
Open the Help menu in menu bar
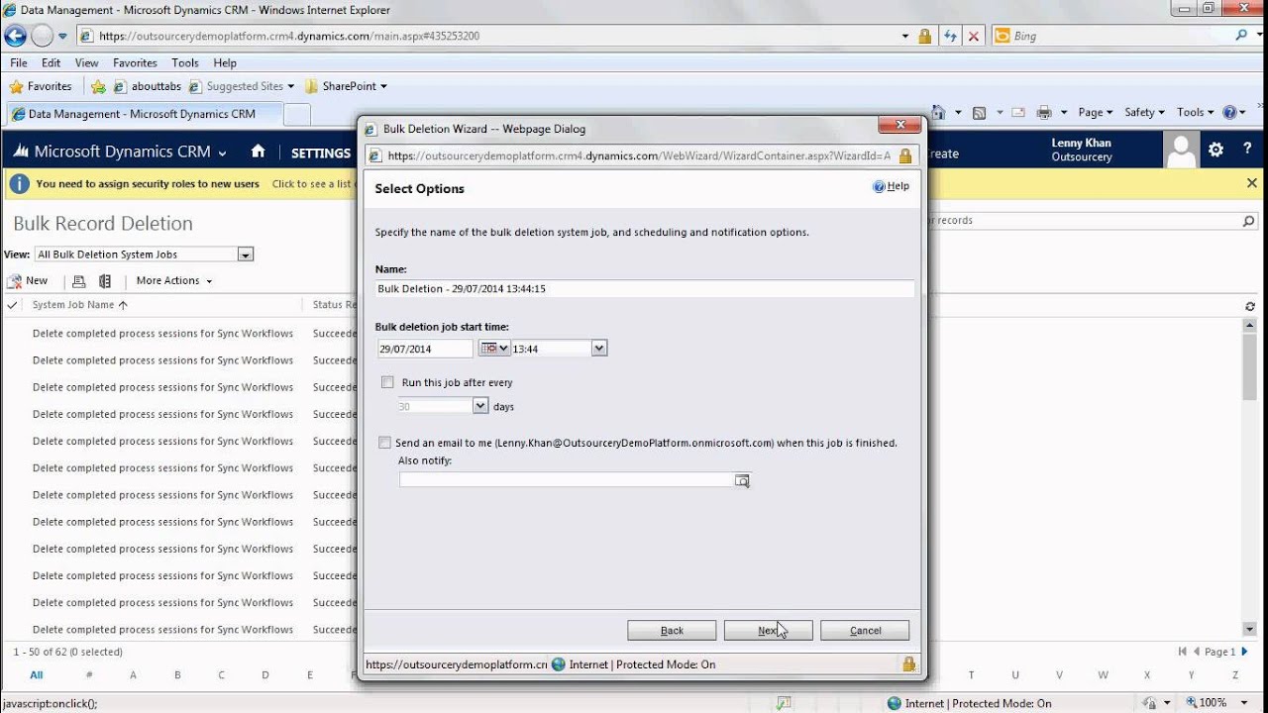[225, 62]
